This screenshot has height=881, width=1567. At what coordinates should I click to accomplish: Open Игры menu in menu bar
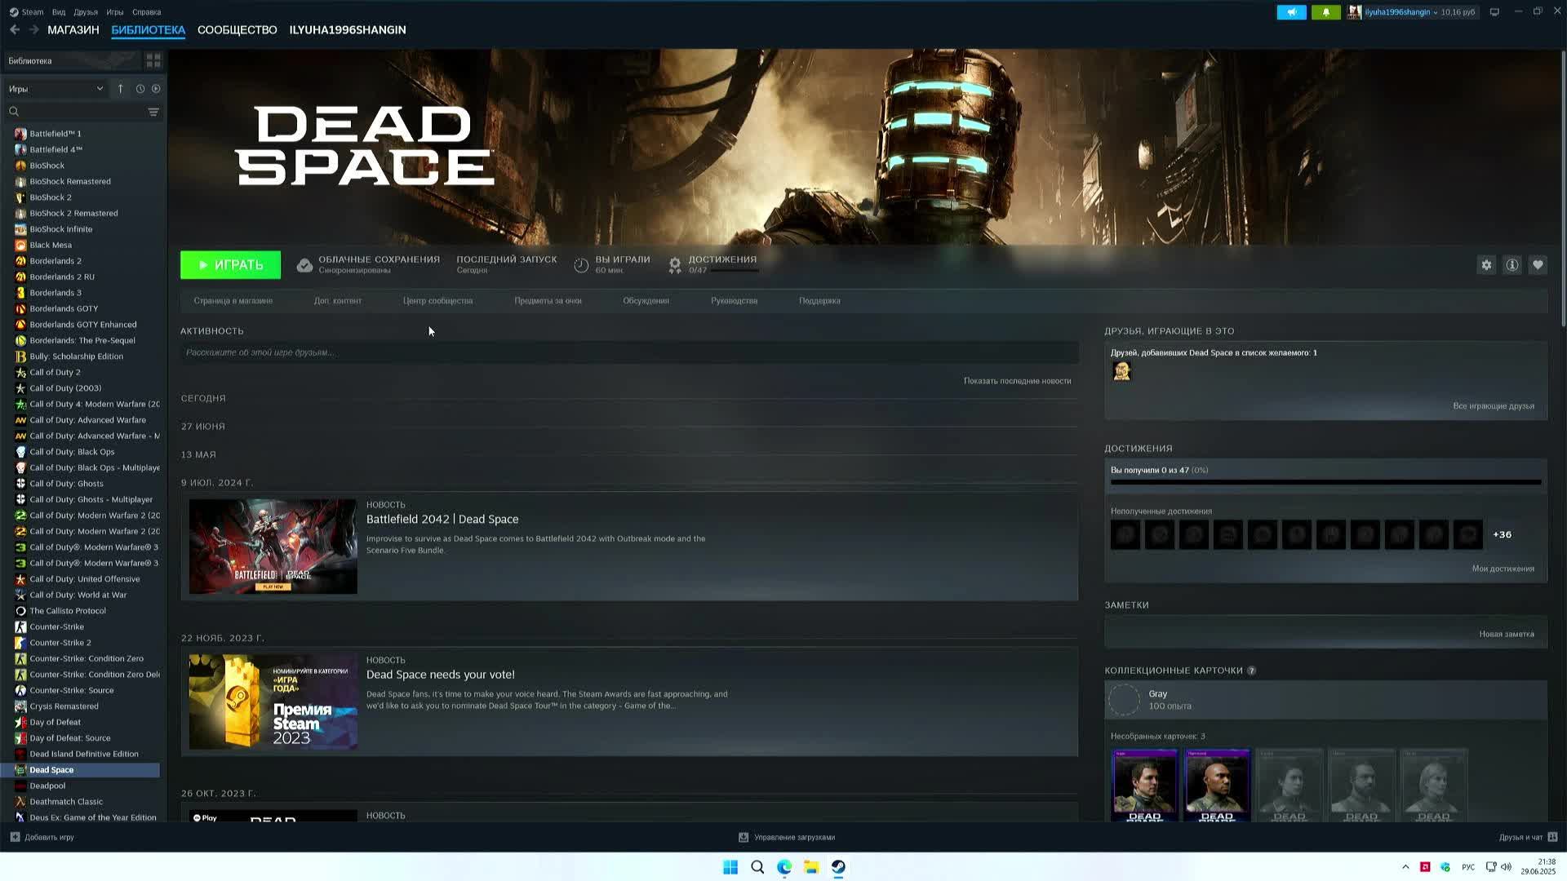(115, 12)
